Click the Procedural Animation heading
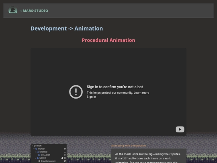Screen dimensions: 217x163 [108, 40]
